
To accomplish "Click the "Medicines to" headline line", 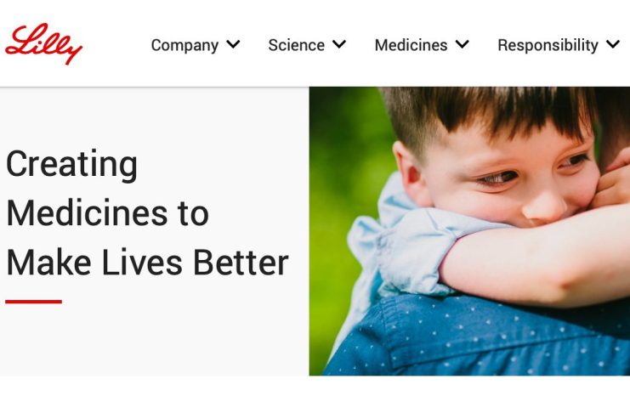I will (108, 213).
